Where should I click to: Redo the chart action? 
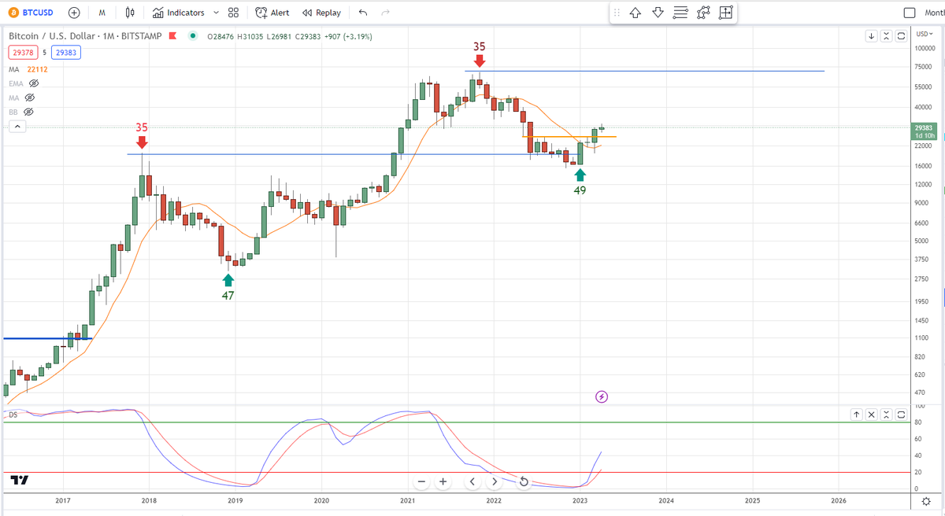coord(385,13)
